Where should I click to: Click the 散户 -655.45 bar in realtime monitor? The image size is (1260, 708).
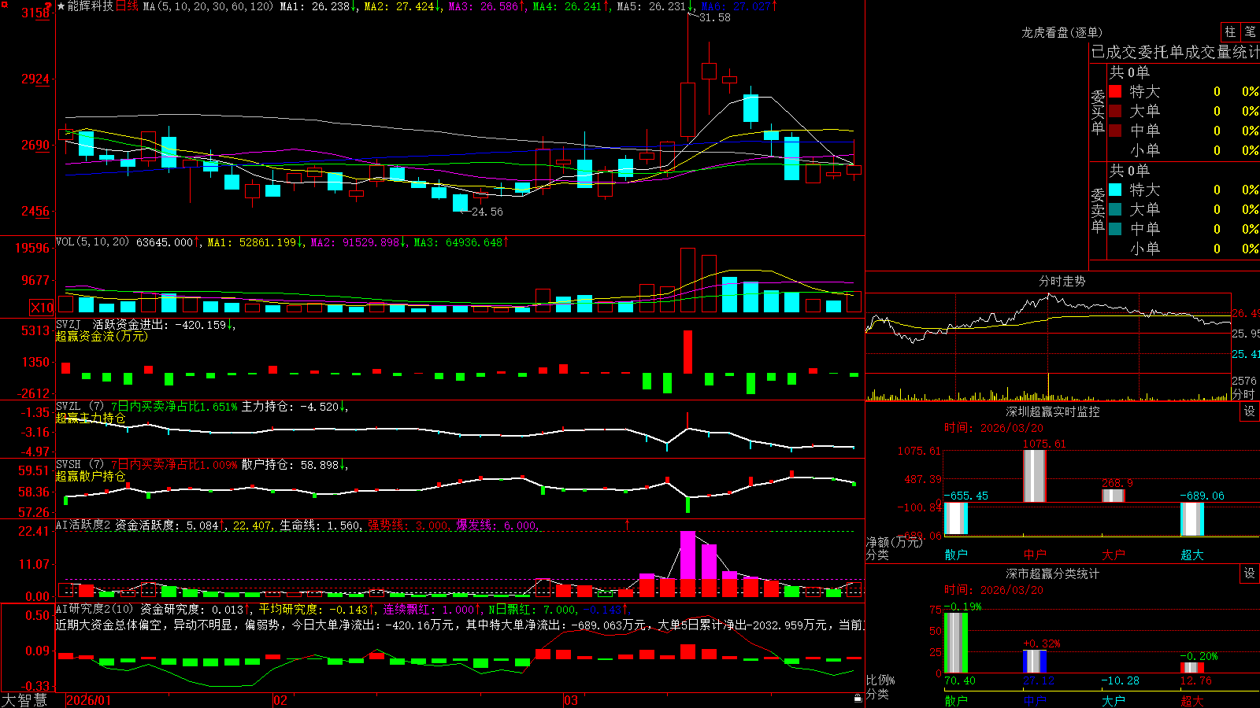click(x=956, y=518)
